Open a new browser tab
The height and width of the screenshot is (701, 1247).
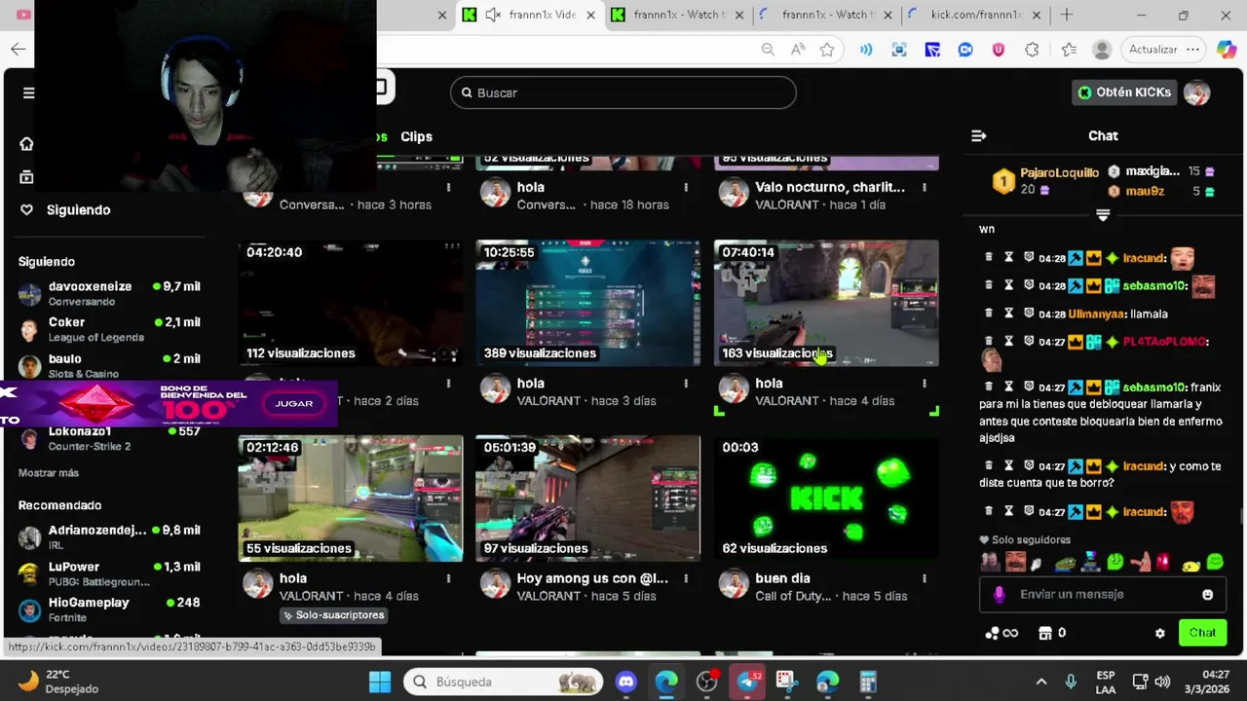tap(1067, 15)
